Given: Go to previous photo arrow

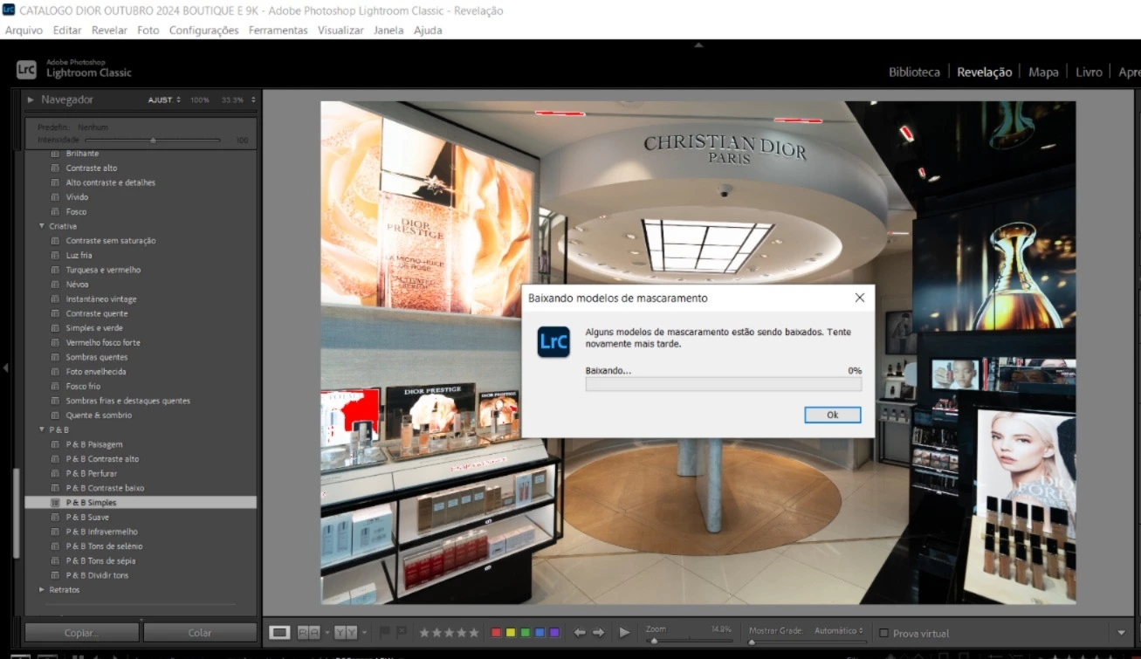Looking at the screenshot, I should [x=579, y=633].
